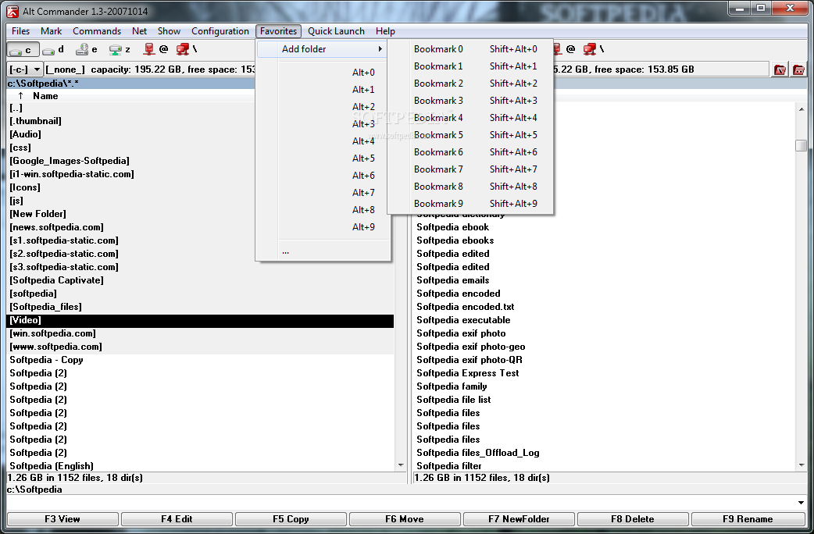Close the Favorites menu

pyautogui.click(x=278, y=31)
